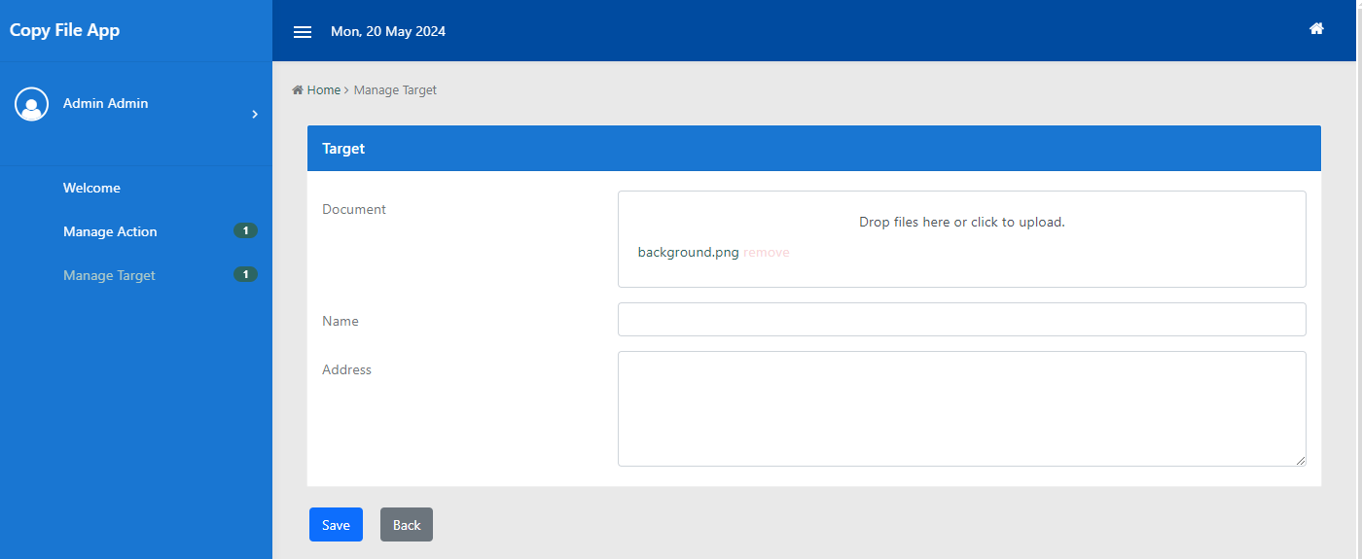Go back with the Back button
Screen dimensions: 1362x559
coord(407,525)
